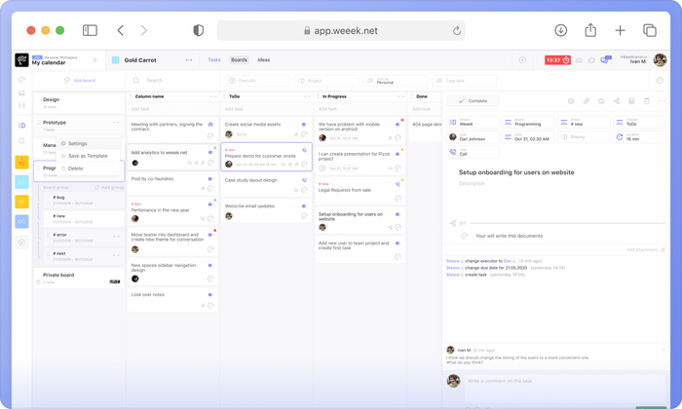Open the chat notifications icon in header

[x=605, y=60]
